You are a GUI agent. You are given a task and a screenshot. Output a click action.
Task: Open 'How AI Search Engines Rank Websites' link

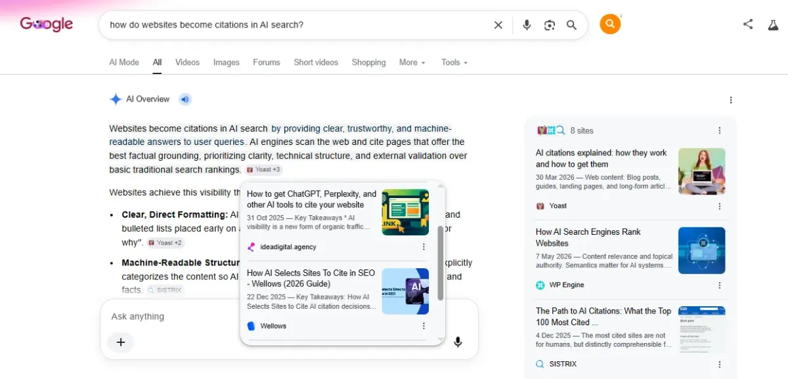click(x=588, y=237)
